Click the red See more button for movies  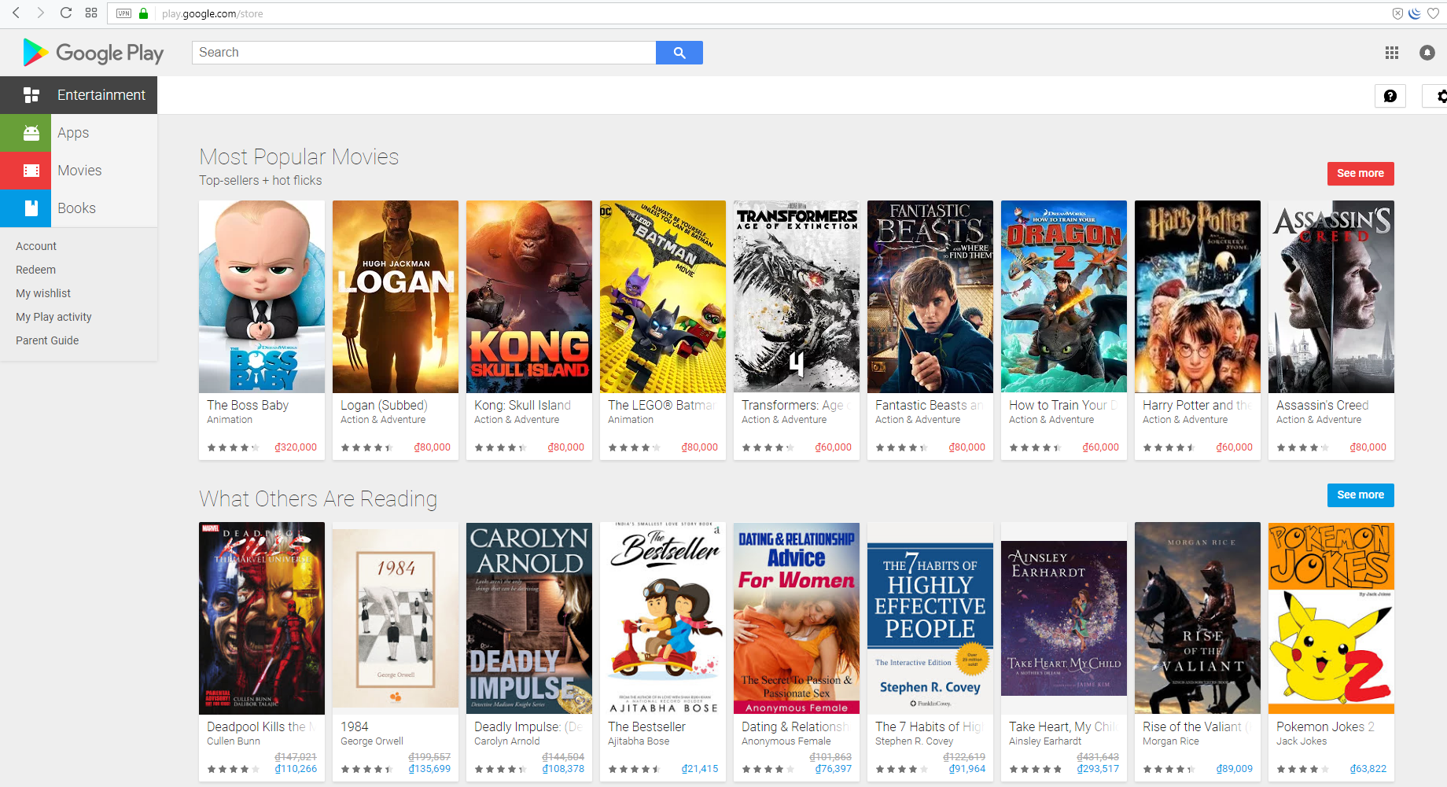pos(1360,174)
